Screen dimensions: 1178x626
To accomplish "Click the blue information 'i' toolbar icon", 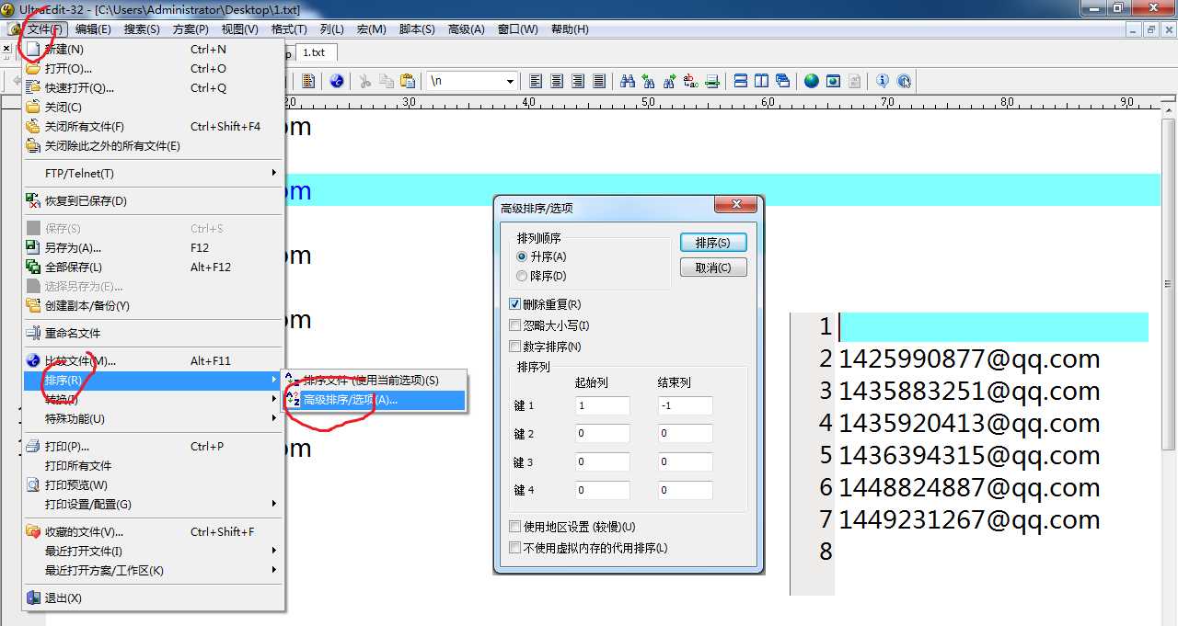I will (x=882, y=81).
